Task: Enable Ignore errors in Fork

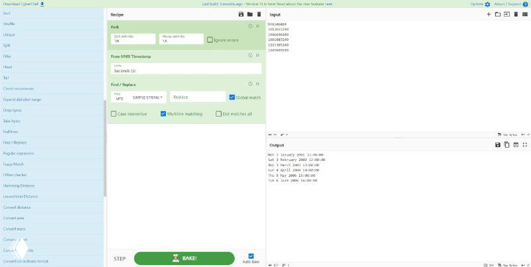Action: click(x=210, y=40)
